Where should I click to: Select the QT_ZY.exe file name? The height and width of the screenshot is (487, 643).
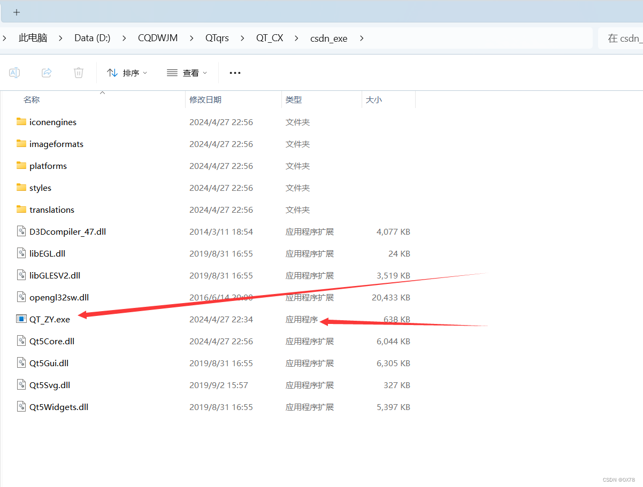point(50,319)
